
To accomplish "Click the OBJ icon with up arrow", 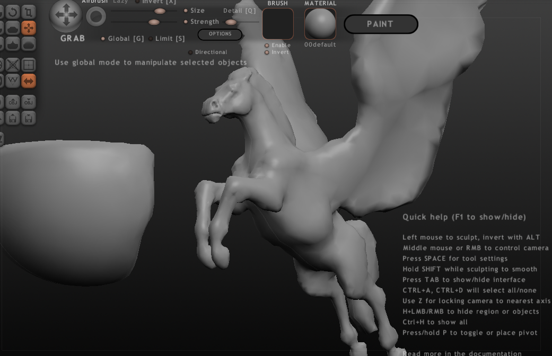I will (x=13, y=102).
